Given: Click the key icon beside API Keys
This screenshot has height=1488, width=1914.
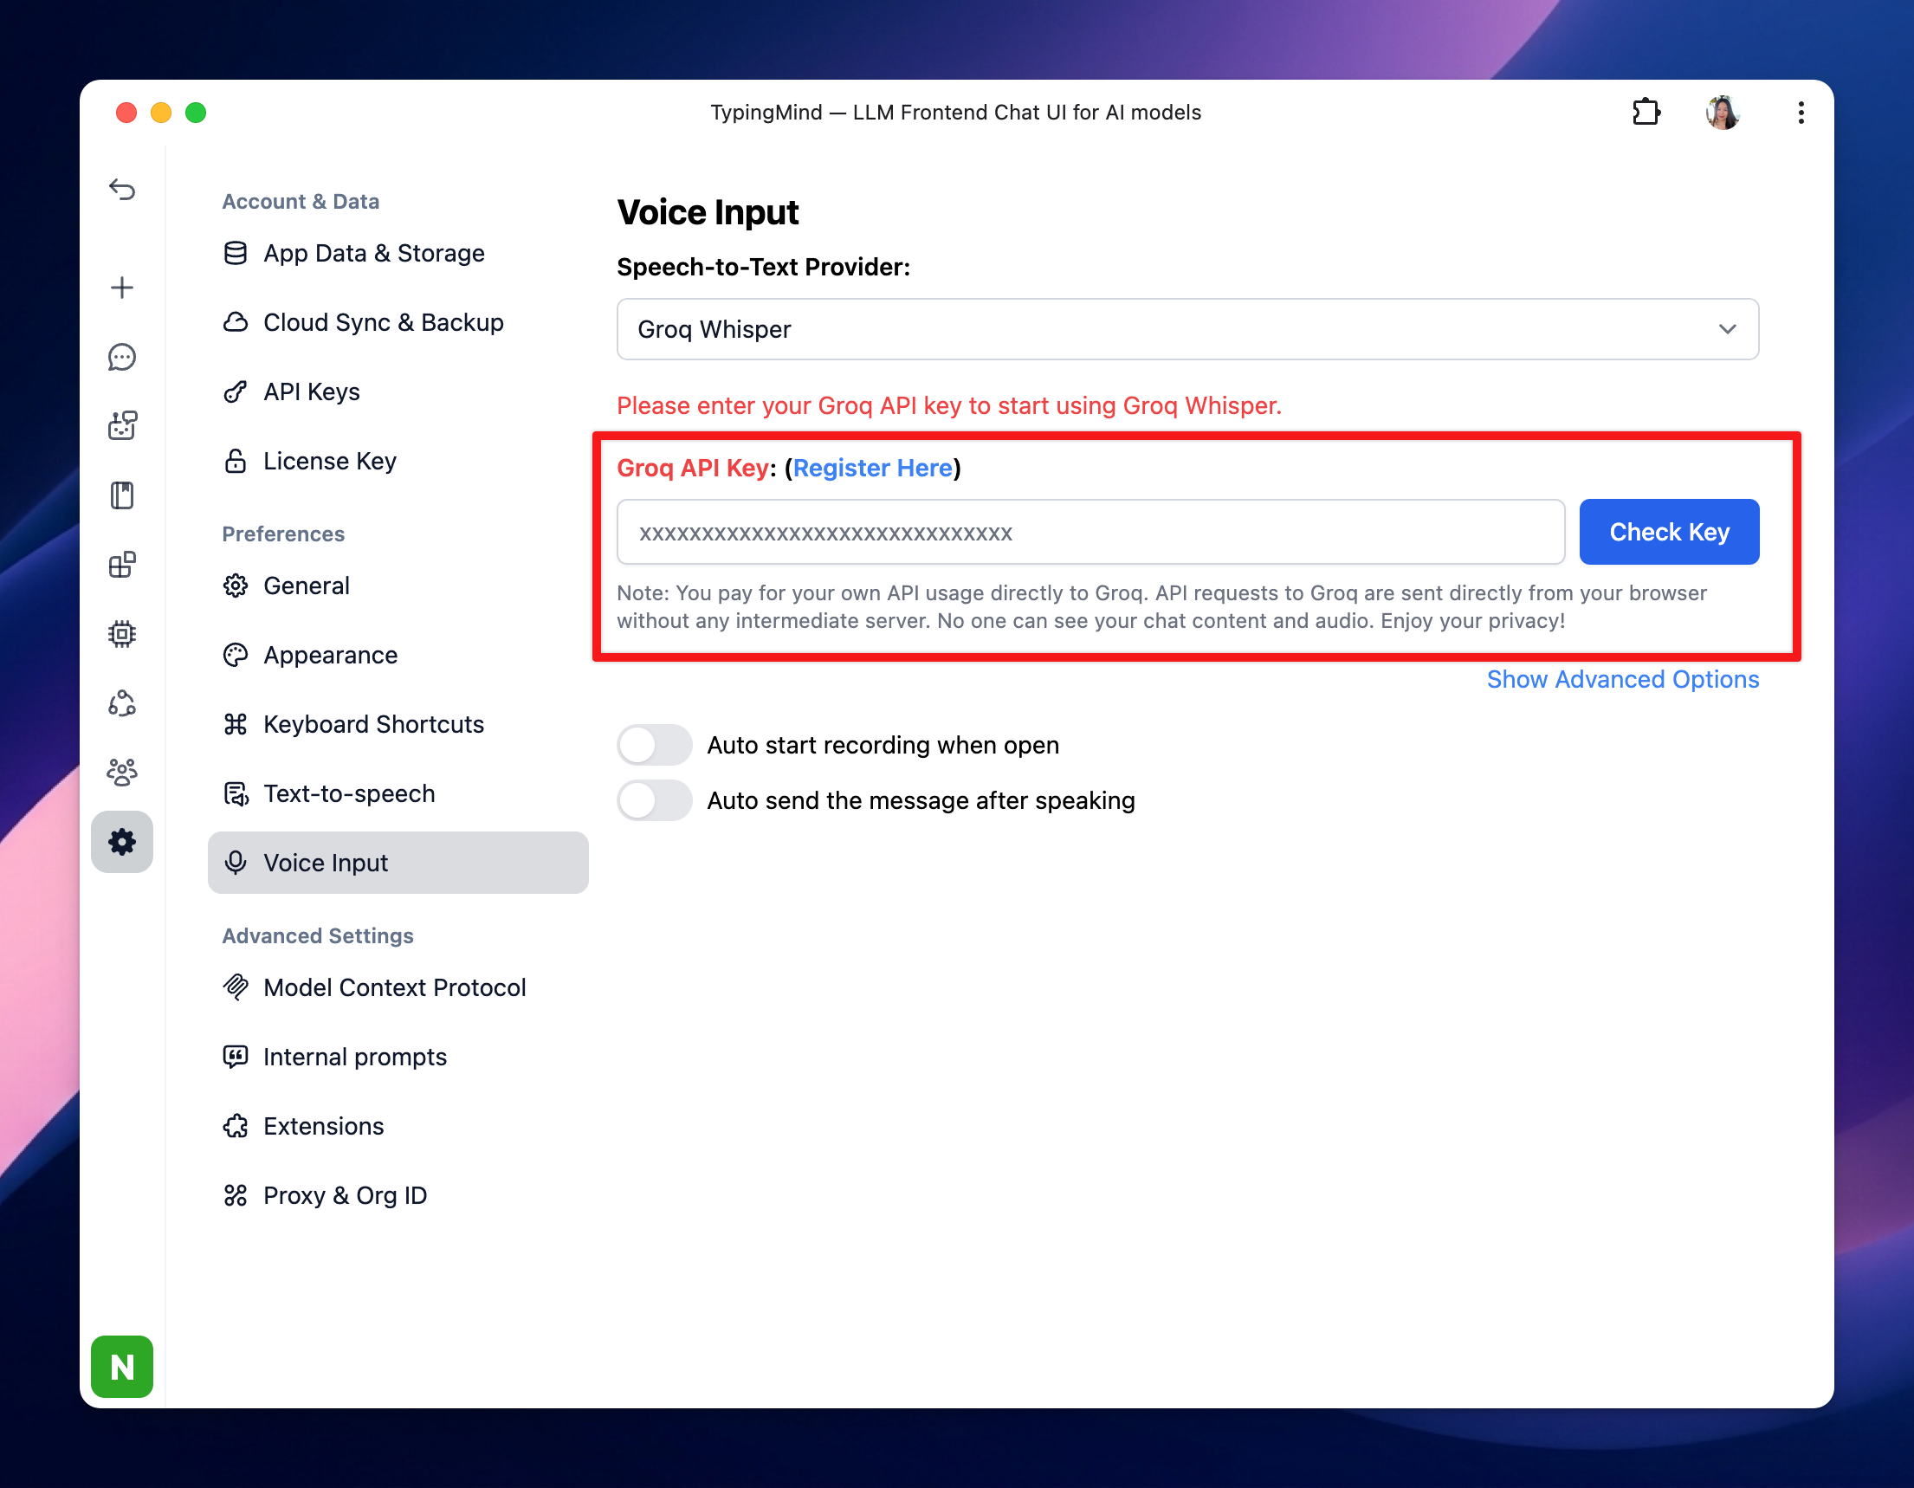Looking at the screenshot, I should pyautogui.click(x=236, y=391).
